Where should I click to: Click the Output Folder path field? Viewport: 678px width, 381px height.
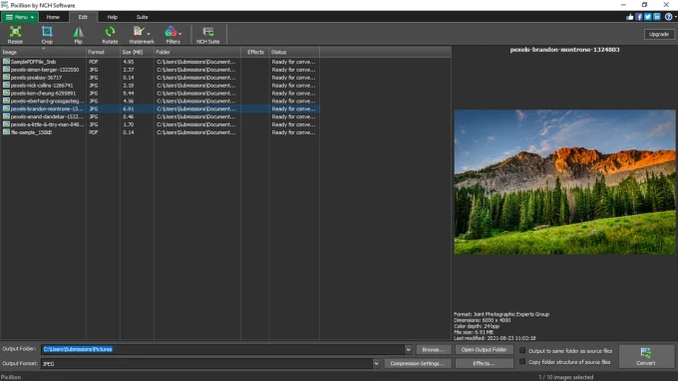(223, 349)
